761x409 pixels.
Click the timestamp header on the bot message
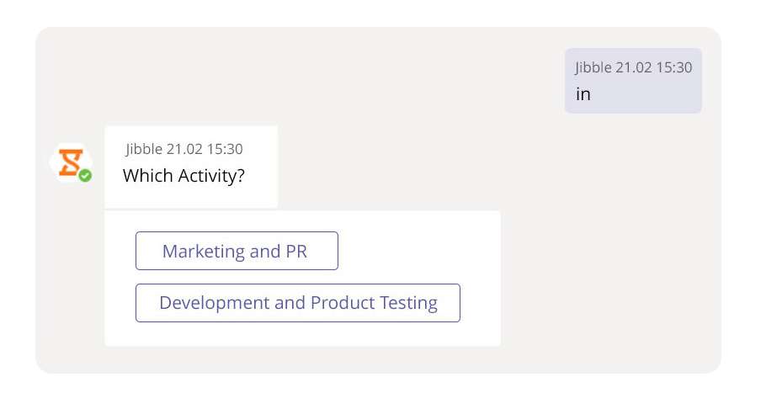(184, 149)
